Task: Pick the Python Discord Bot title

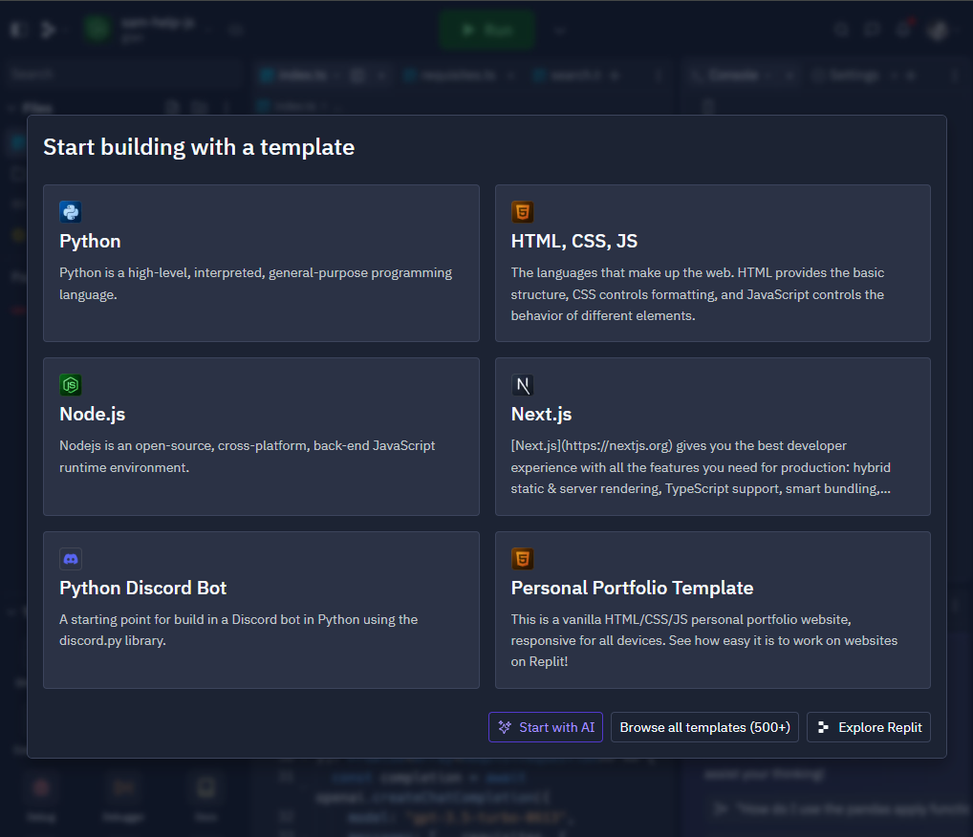Action: [x=142, y=589]
